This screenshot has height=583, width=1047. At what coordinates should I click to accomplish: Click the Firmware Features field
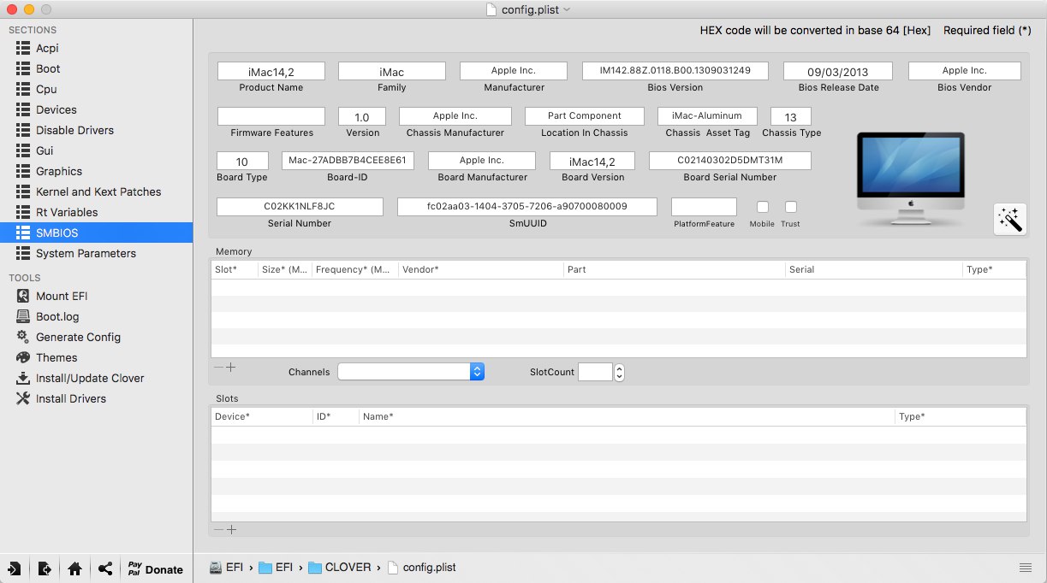point(271,116)
